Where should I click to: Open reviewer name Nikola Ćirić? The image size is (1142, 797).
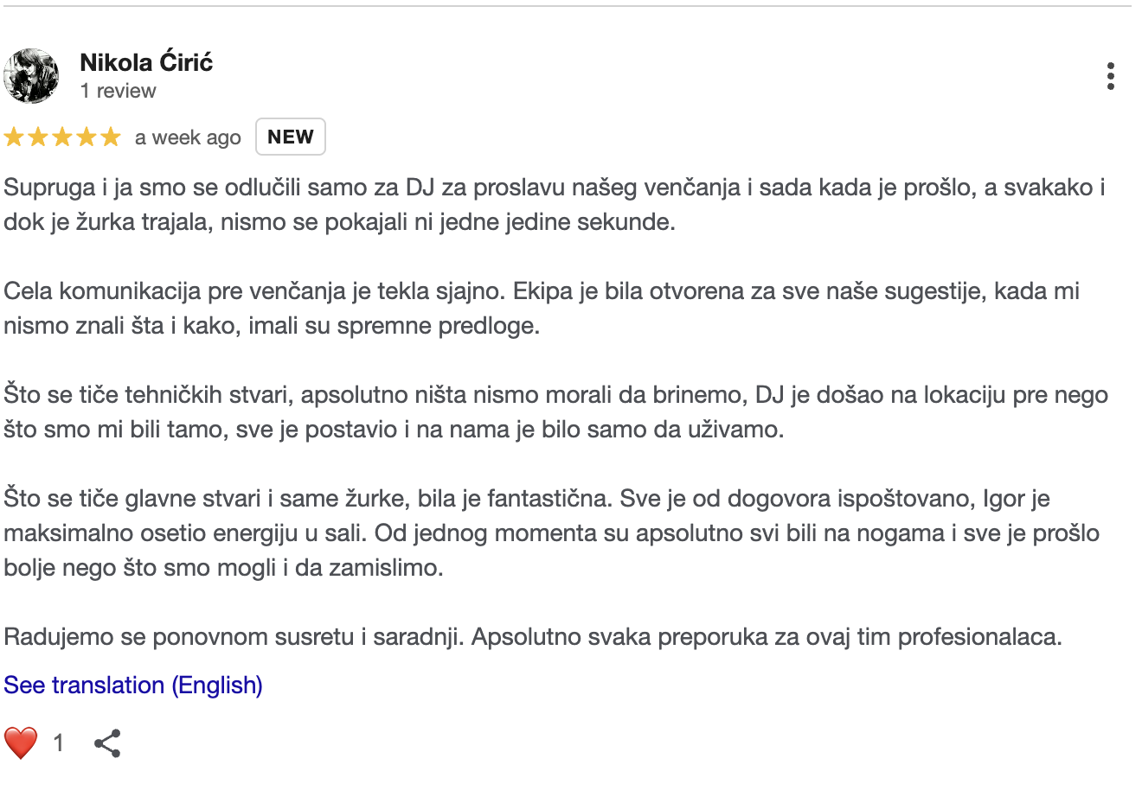(x=146, y=62)
